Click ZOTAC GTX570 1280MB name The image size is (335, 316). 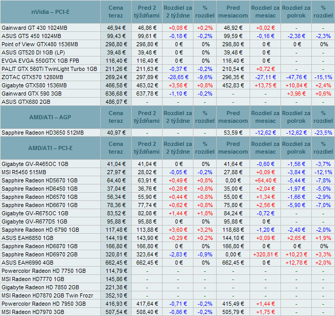[x=32, y=77]
